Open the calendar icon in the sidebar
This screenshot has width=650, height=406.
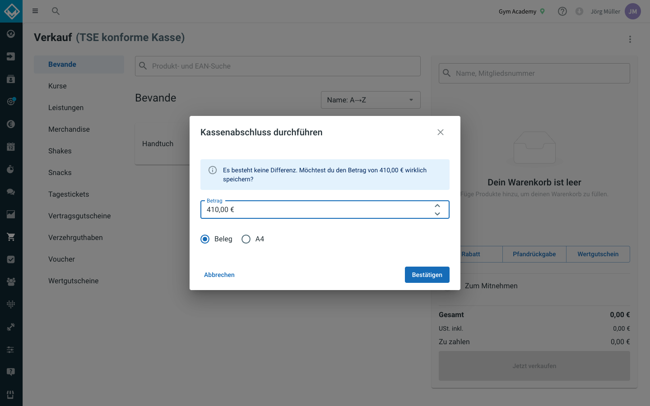[11, 147]
